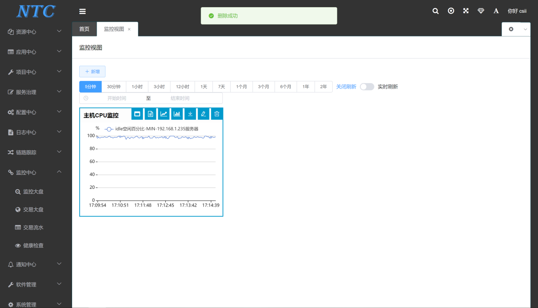Screen dimensions: 538x308
Task: Click the document icon on CPU panel
Action: point(151,114)
